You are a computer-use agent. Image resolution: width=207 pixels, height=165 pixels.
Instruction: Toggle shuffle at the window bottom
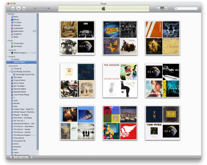(18, 157)
